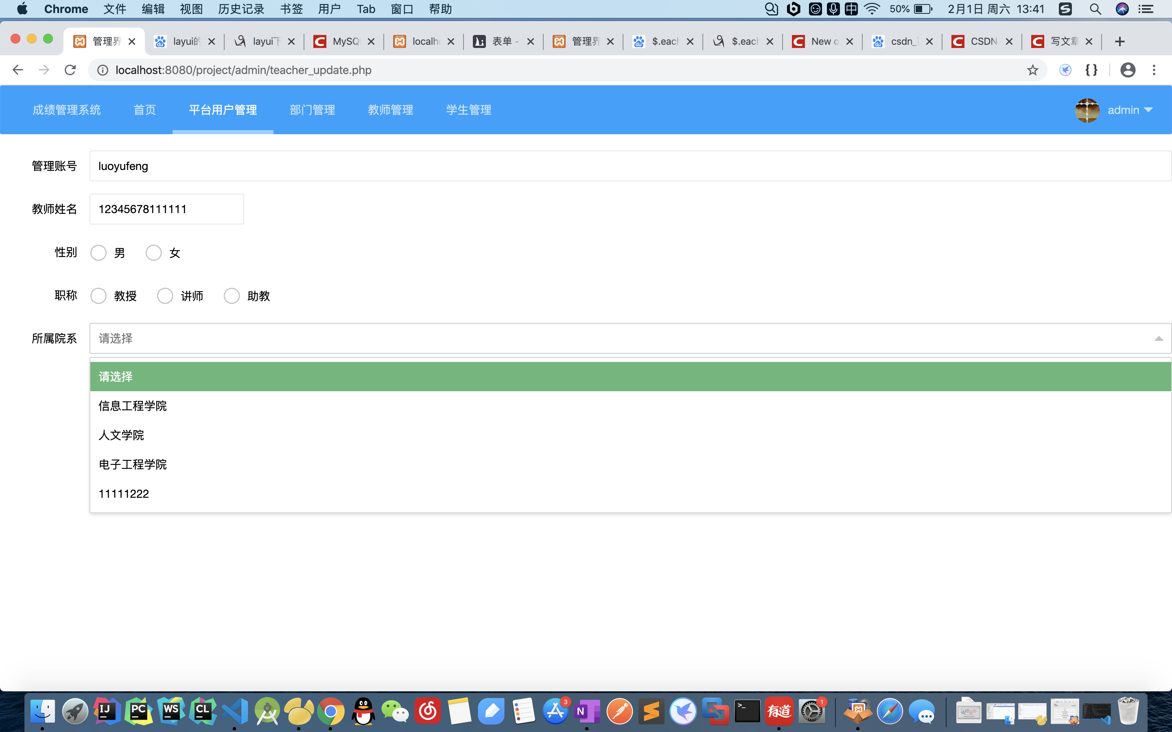Click the 教师管理 tab
This screenshot has width=1172, height=732.
point(389,110)
